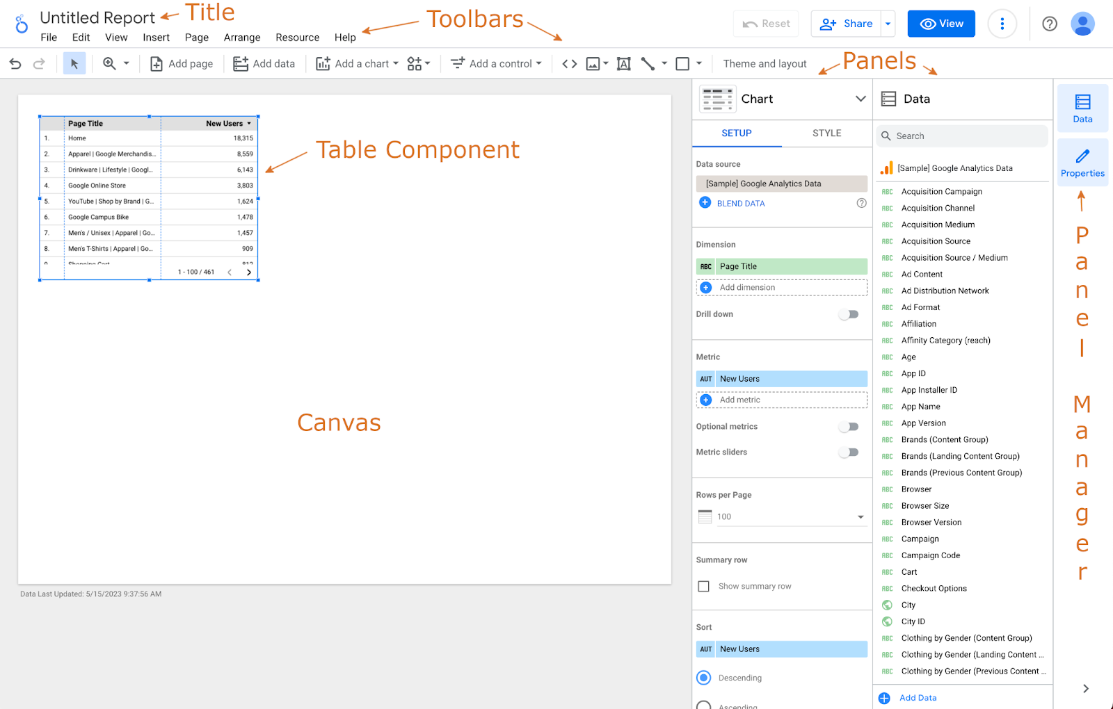Select the Descending sort radio button

tap(704, 678)
